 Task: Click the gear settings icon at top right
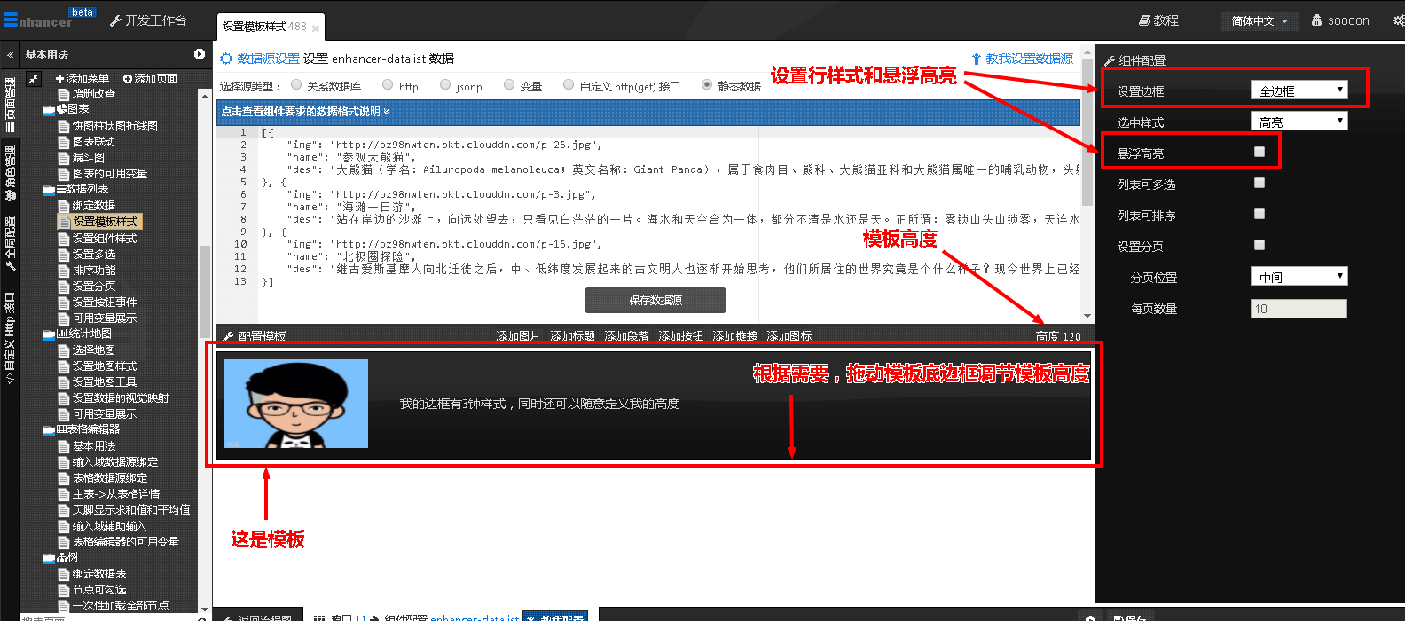[1398, 20]
